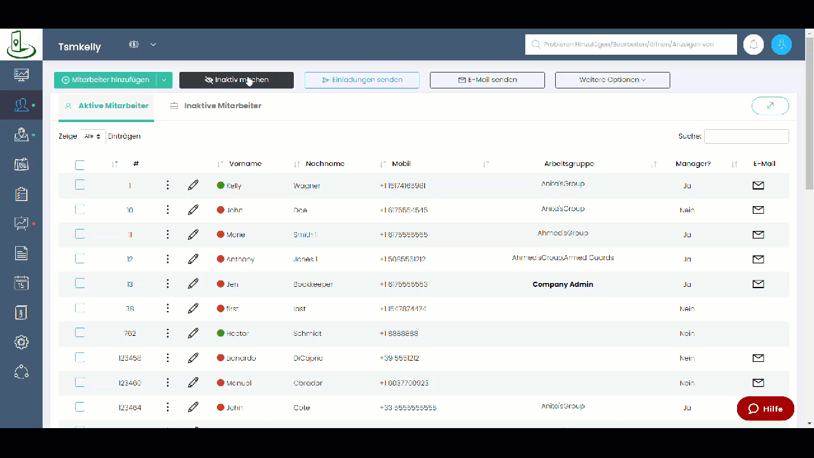Sort table by Arbeitsgruppe column

pos(569,163)
